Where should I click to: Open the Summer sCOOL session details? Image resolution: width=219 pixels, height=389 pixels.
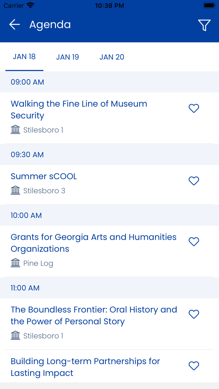pos(44,176)
